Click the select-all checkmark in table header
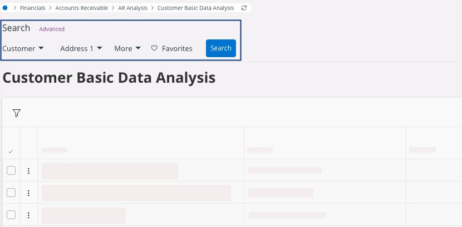The height and width of the screenshot is (227, 462). 11,152
